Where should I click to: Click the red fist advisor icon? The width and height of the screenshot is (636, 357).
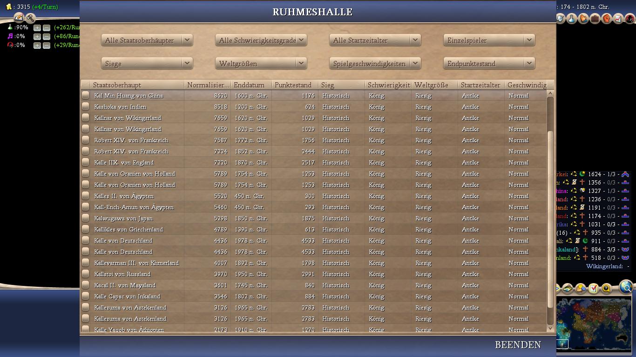[x=606, y=19]
